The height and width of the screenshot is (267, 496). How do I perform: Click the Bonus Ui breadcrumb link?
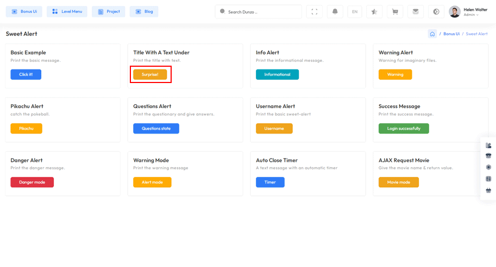click(x=451, y=34)
